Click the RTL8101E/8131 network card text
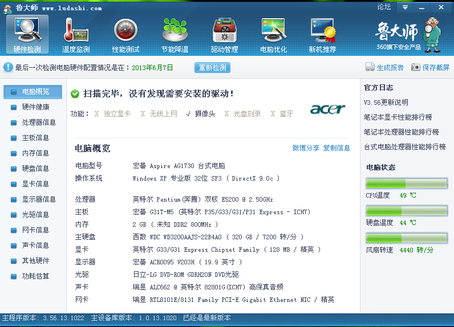 233,300
